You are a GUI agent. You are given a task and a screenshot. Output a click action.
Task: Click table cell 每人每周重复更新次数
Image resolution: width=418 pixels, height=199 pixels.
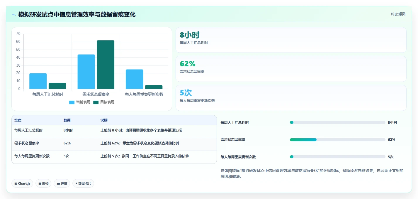32,156
